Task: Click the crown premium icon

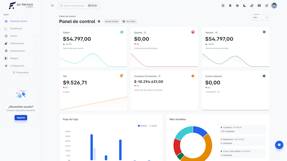Action: [237, 6]
